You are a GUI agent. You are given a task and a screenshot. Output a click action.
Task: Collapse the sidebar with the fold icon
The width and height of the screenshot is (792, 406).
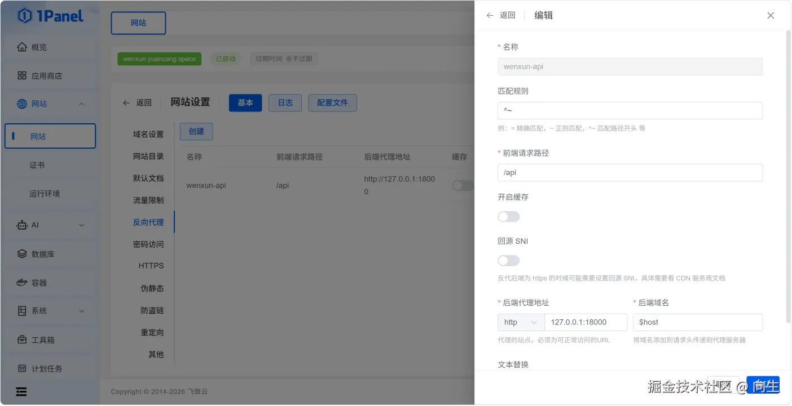click(x=21, y=392)
